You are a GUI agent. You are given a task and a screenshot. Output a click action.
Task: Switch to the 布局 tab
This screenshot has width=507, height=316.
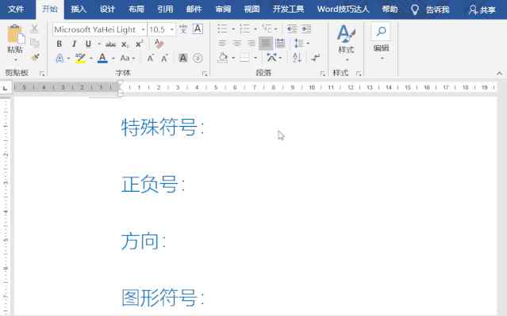pyautogui.click(x=136, y=9)
